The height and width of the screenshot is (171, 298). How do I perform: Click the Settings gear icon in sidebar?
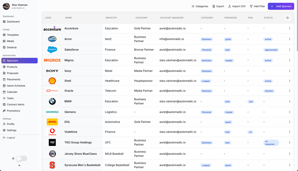[x=4, y=130]
